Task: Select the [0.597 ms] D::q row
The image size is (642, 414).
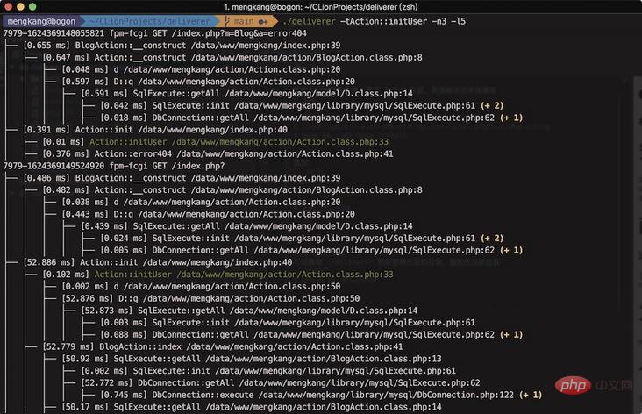Action: (209, 82)
